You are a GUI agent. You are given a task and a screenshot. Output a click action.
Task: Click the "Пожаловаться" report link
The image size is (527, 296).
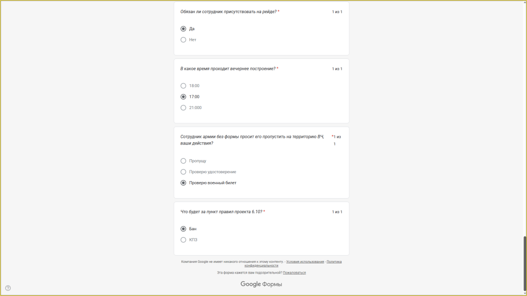pos(294,273)
